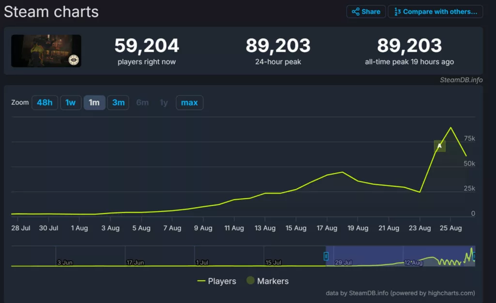The width and height of the screenshot is (496, 303).
Task: Click the 9 Aug axis label
Action: click(203, 228)
